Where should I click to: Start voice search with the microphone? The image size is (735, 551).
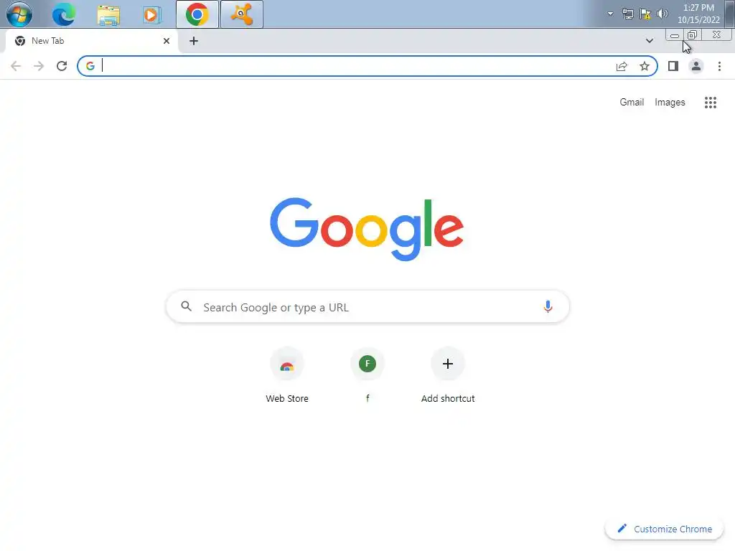(x=548, y=306)
